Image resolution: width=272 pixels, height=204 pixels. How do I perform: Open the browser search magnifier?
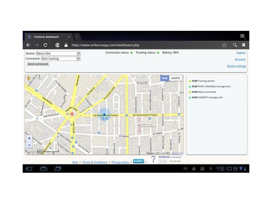point(234,45)
